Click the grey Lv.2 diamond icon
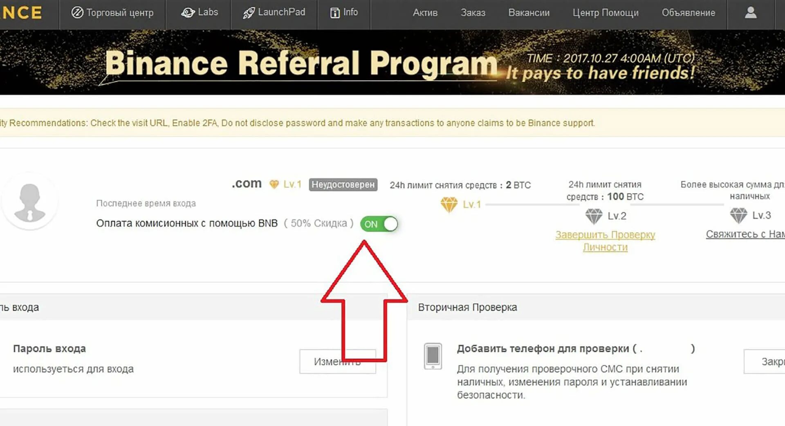Screen dimensions: 785x426 tap(594, 216)
